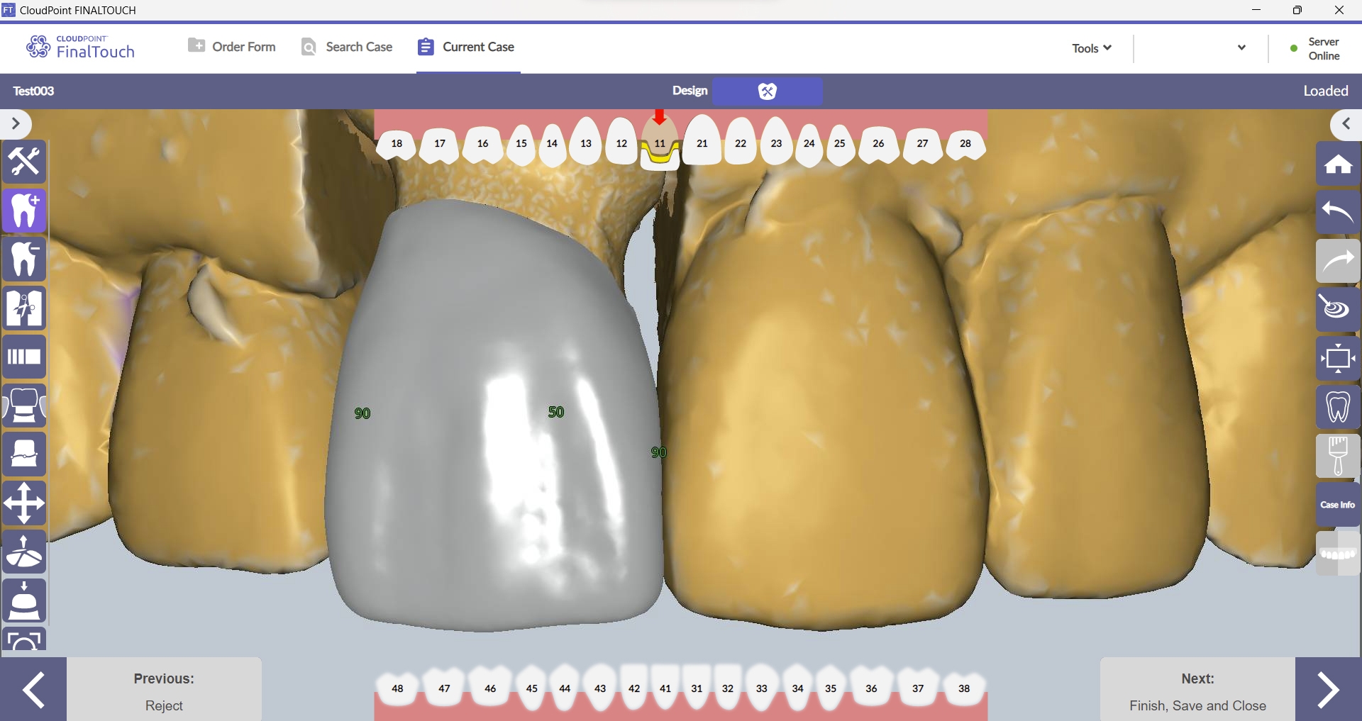Viewport: 1362px width, 721px height.
Task: Switch to the Order Form tab
Action: point(232,47)
